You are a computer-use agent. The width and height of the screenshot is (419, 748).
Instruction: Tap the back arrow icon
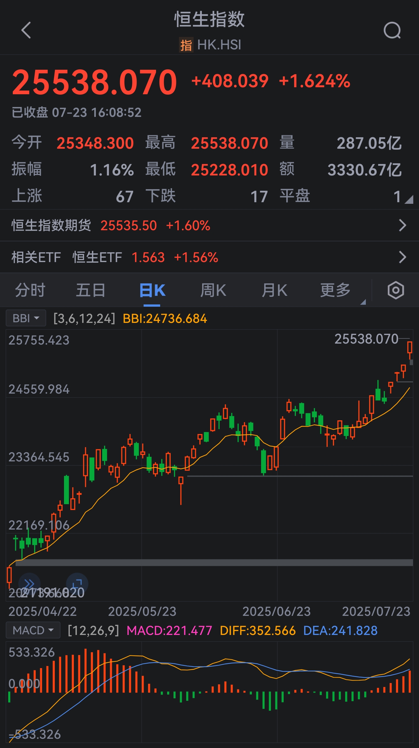(x=26, y=30)
